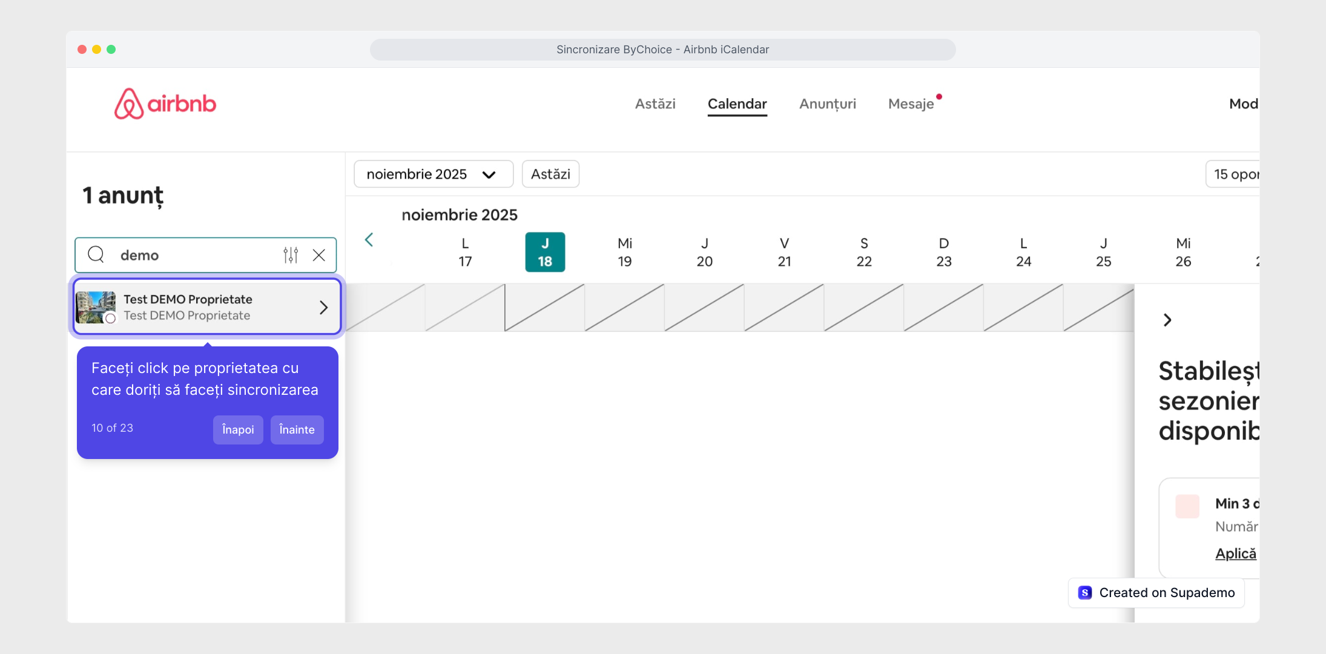Expand the Test DEMO Proprietate listing chevron
Image resolution: width=1326 pixels, height=654 pixels.
[324, 308]
